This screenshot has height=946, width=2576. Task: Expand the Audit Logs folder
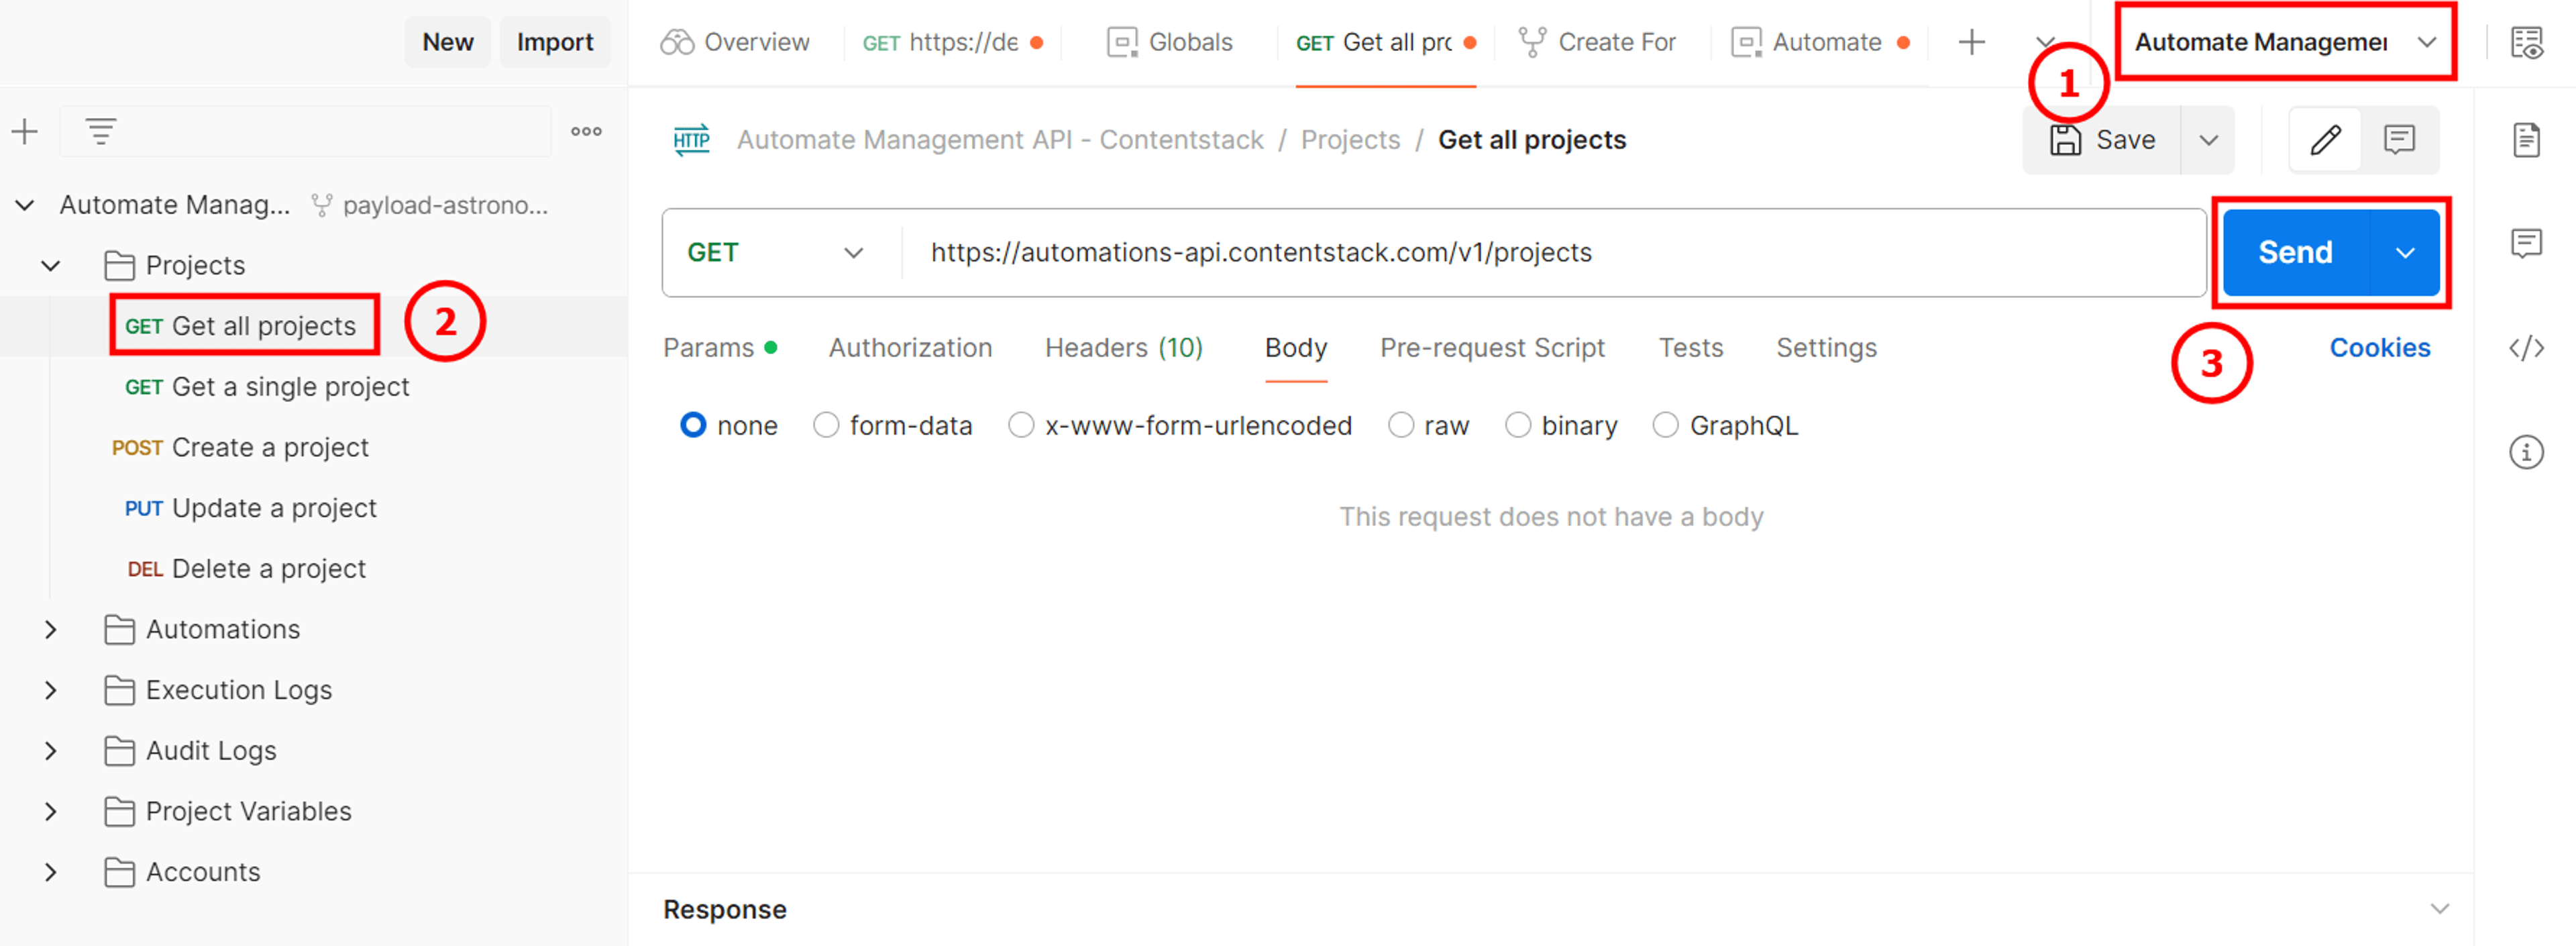pyautogui.click(x=50, y=751)
